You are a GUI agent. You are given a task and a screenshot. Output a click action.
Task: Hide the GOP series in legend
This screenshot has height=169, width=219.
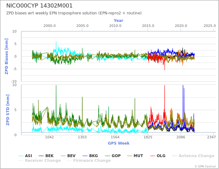(x=113, y=156)
